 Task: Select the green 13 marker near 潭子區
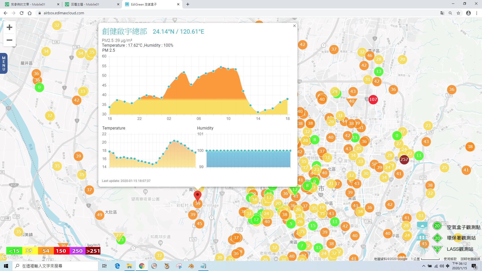tap(379, 72)
